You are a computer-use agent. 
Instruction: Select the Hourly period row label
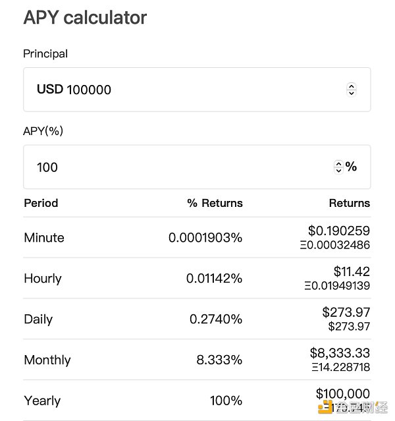pyautogui.click(x=43, y=279)
